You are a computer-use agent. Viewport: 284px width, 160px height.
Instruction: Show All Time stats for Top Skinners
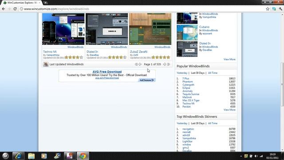pos(213,123)
